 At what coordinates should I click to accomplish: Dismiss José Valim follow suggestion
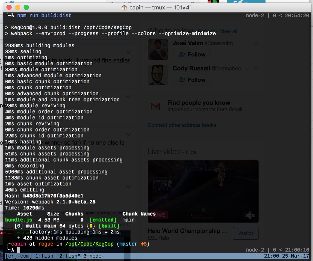256,43
